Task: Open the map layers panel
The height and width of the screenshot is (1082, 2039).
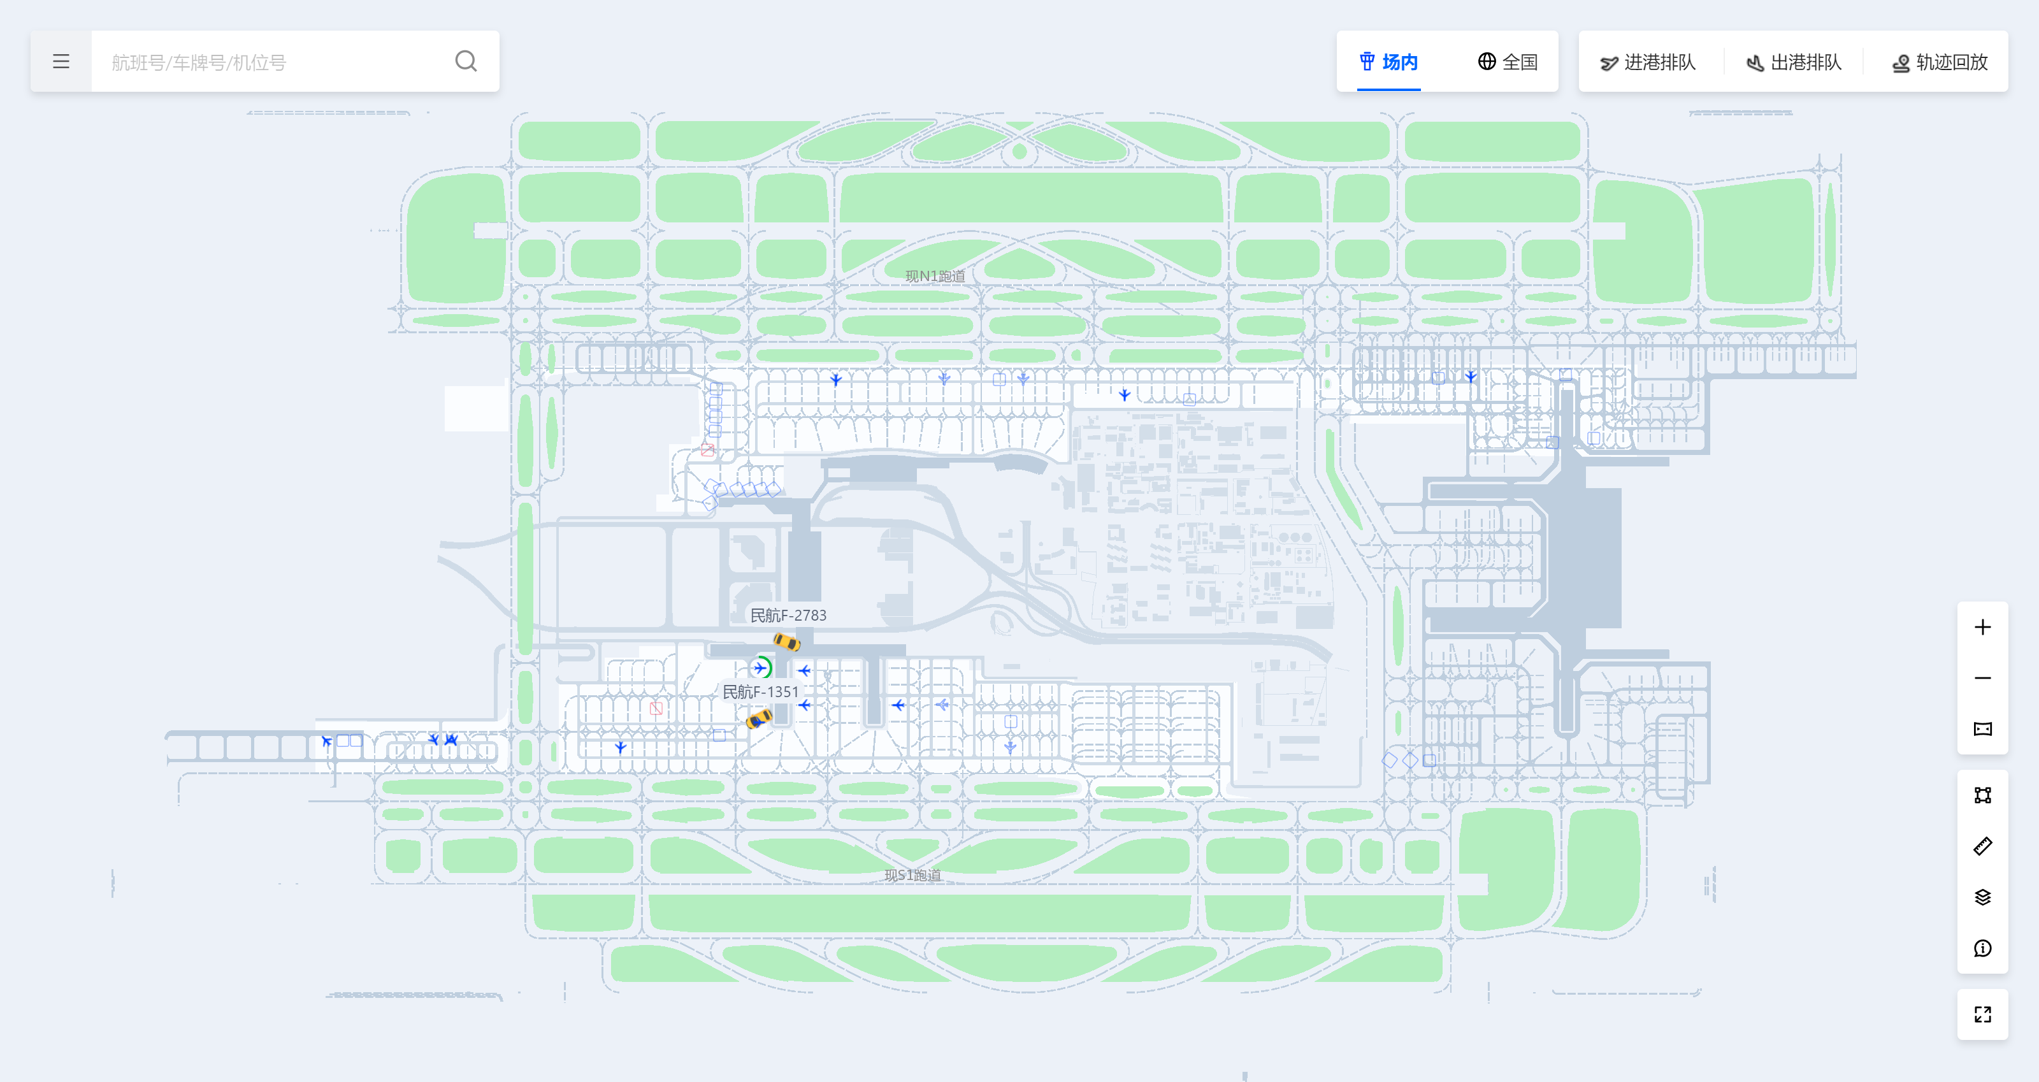Action: (x=1982, y=897)
